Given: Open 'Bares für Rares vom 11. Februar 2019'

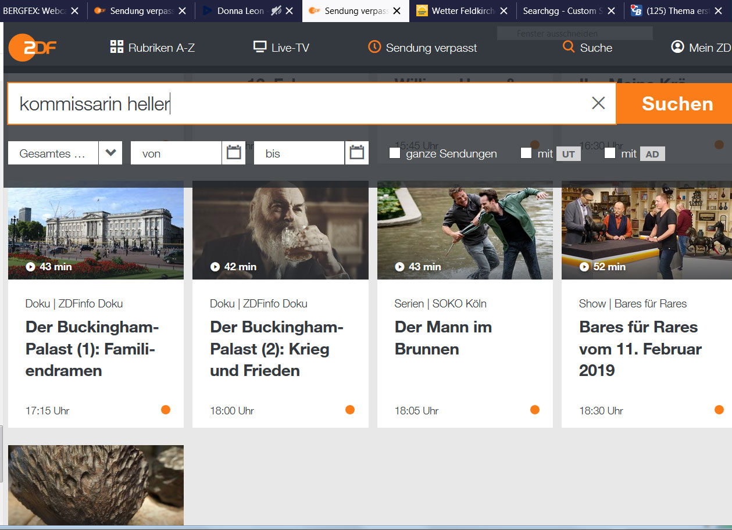Looking at the screenshot, I should tap(640, 349).
